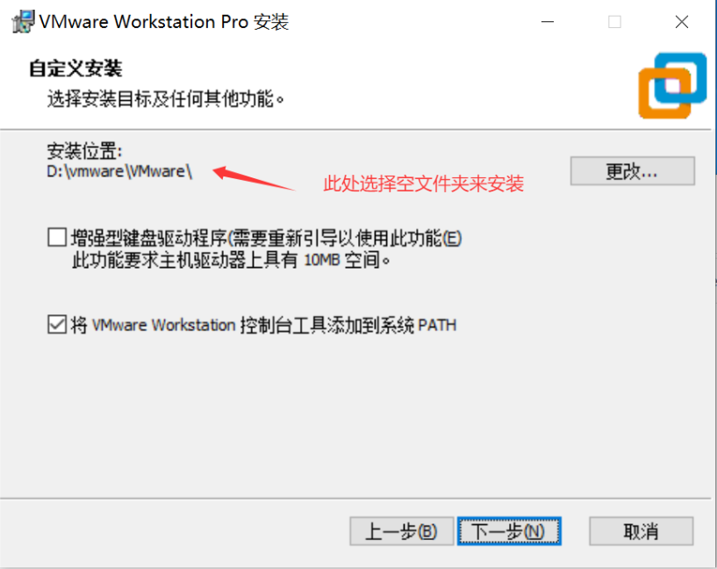Open the 更改... install location dialog

[633, 171]
